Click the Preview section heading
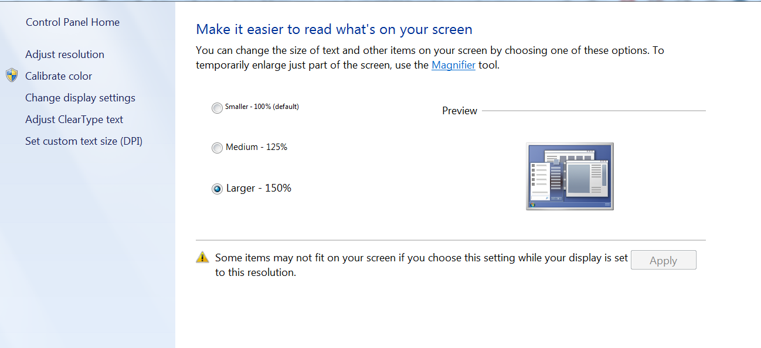The height and width of the screenshot is (348, 761). (460, 111)
